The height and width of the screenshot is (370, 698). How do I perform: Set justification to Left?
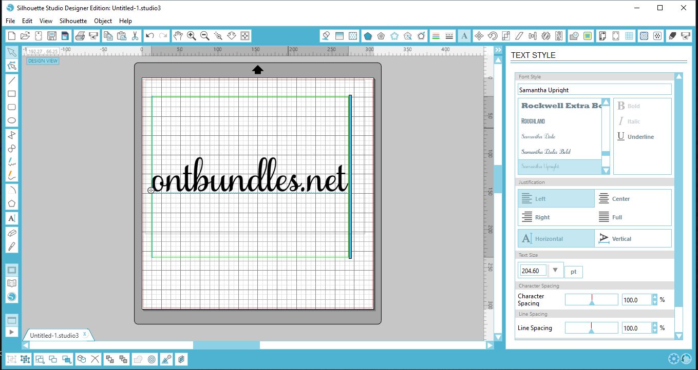click(x=556, y=198)
